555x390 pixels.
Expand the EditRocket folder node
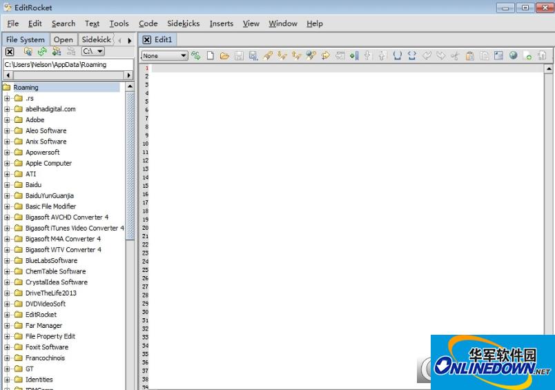tap(8, 315)
